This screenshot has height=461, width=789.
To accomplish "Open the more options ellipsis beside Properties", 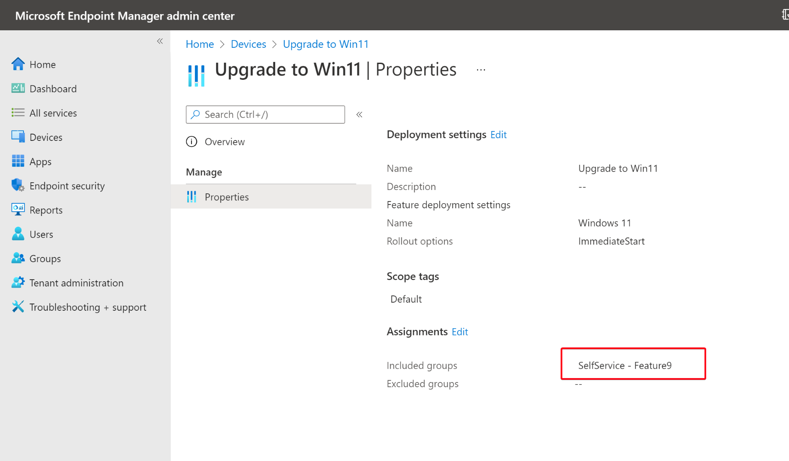I will click(481, 70).
